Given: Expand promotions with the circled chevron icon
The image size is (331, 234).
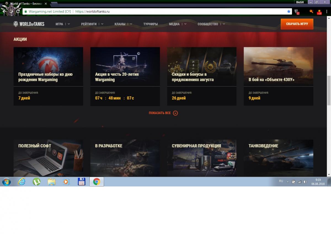Looking at the screenshot, I should (175, 113).
